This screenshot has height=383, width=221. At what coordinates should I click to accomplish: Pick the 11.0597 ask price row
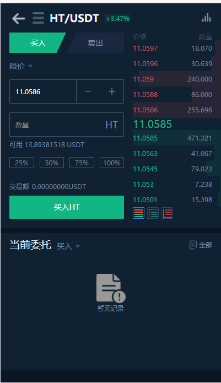coord(173,48)
